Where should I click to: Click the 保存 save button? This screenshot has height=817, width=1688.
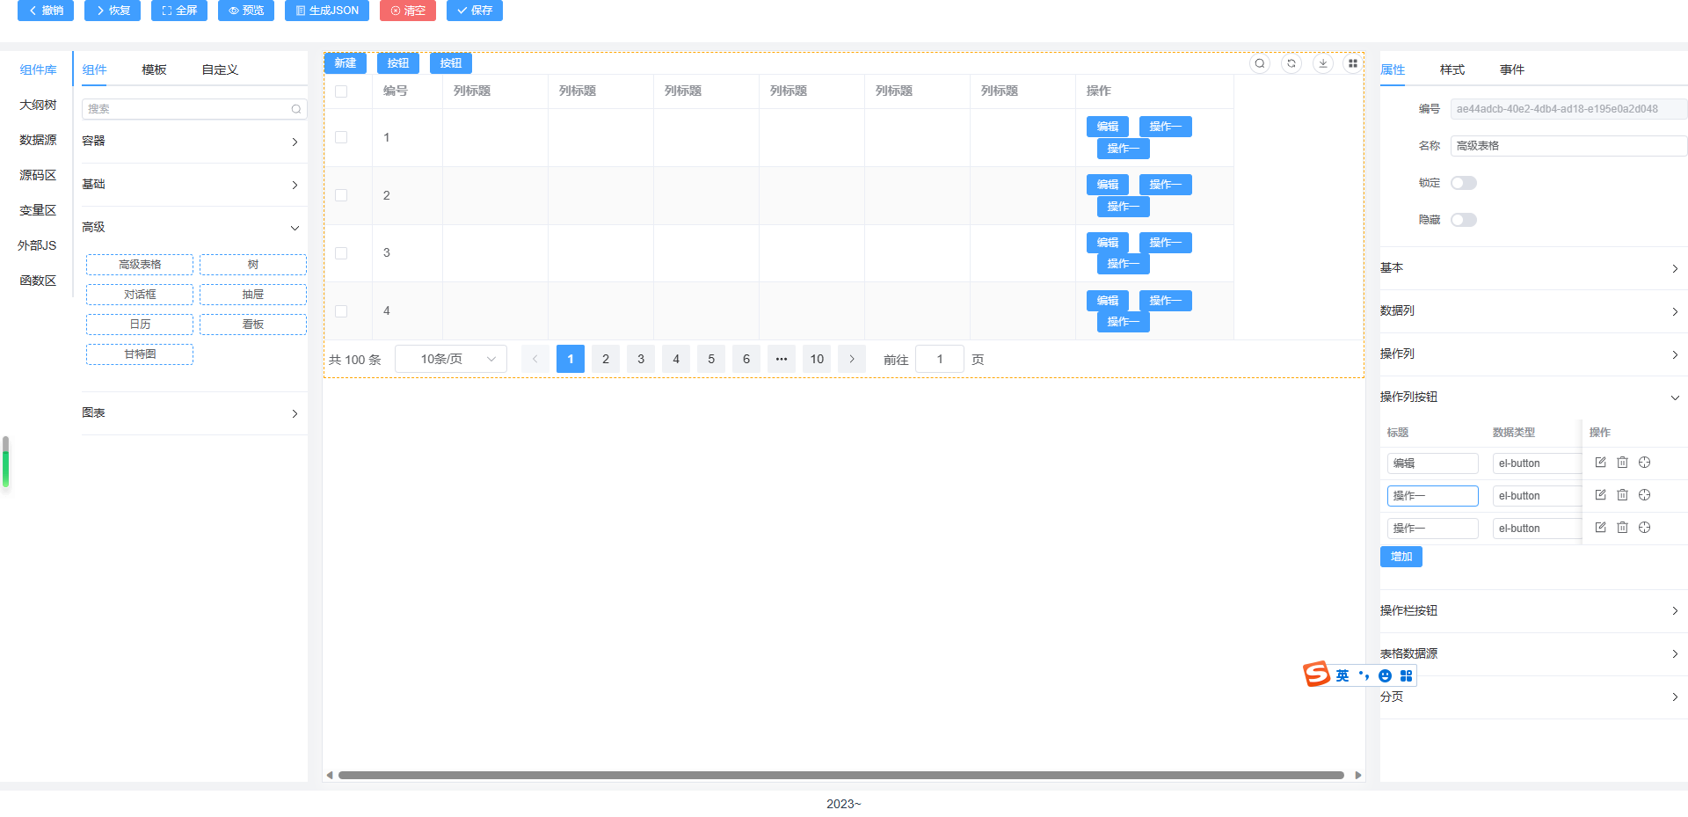coord(475,11)
